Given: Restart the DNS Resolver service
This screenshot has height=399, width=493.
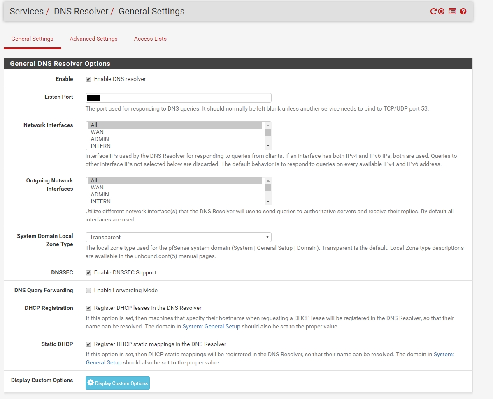Looking at the screenshot, I should click(x=433, y=12).
